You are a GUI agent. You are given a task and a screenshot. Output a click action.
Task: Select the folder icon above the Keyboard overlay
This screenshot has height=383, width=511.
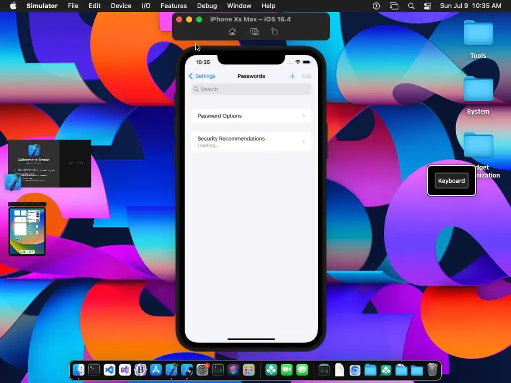478,145
